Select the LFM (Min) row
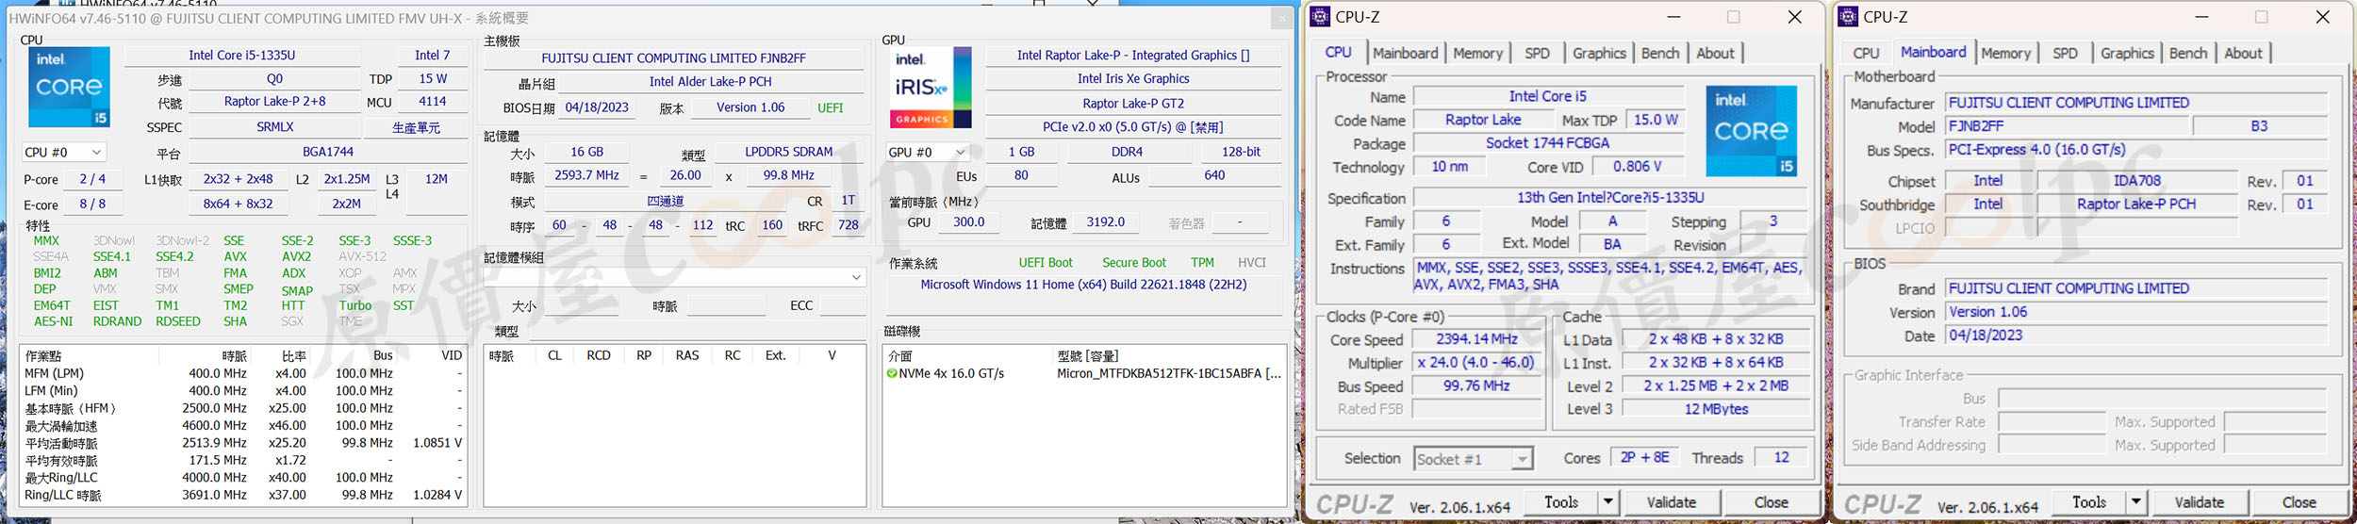Viewport: 2357px width, 524px height. (244, 391)
